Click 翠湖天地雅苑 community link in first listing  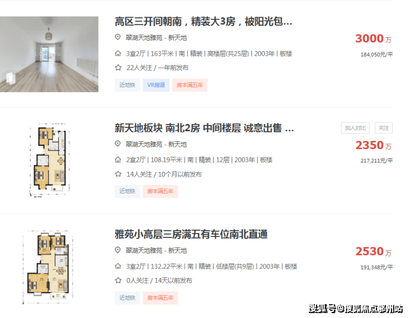(x=144, y=38)
